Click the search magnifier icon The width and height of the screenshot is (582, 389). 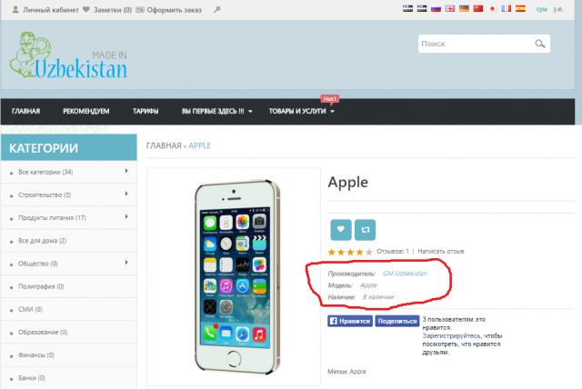(540, 44)
